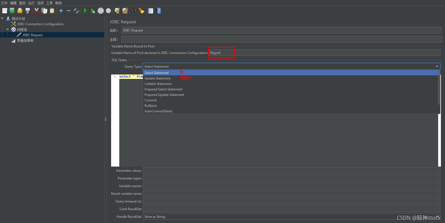This screenshot has height=223, width=445.
Task: Open the Templates icon in toolbar
Action: [x=12, y=11]
